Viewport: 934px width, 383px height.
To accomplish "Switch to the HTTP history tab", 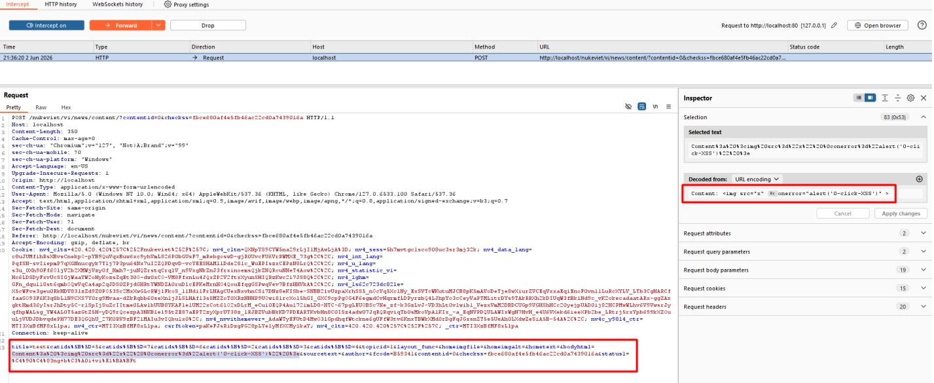I will [61, 5].
